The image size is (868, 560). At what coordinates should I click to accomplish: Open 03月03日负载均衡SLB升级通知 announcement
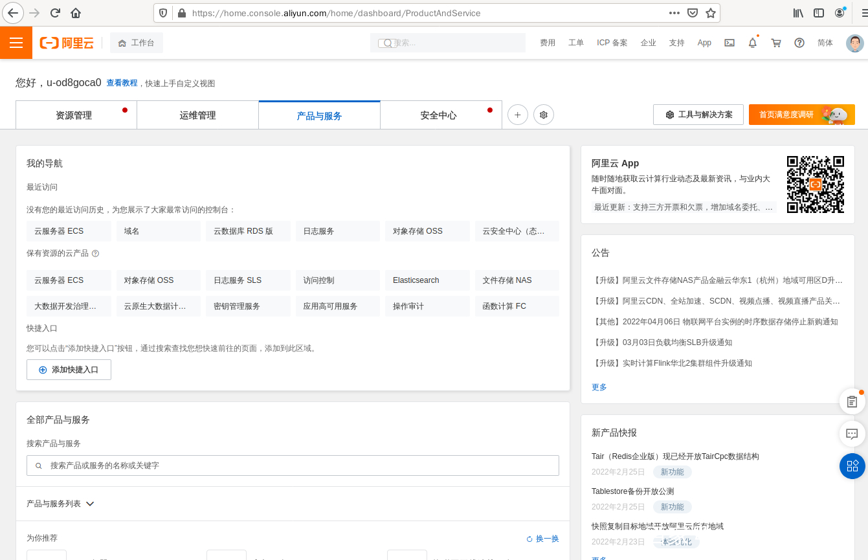pos(662,342)
